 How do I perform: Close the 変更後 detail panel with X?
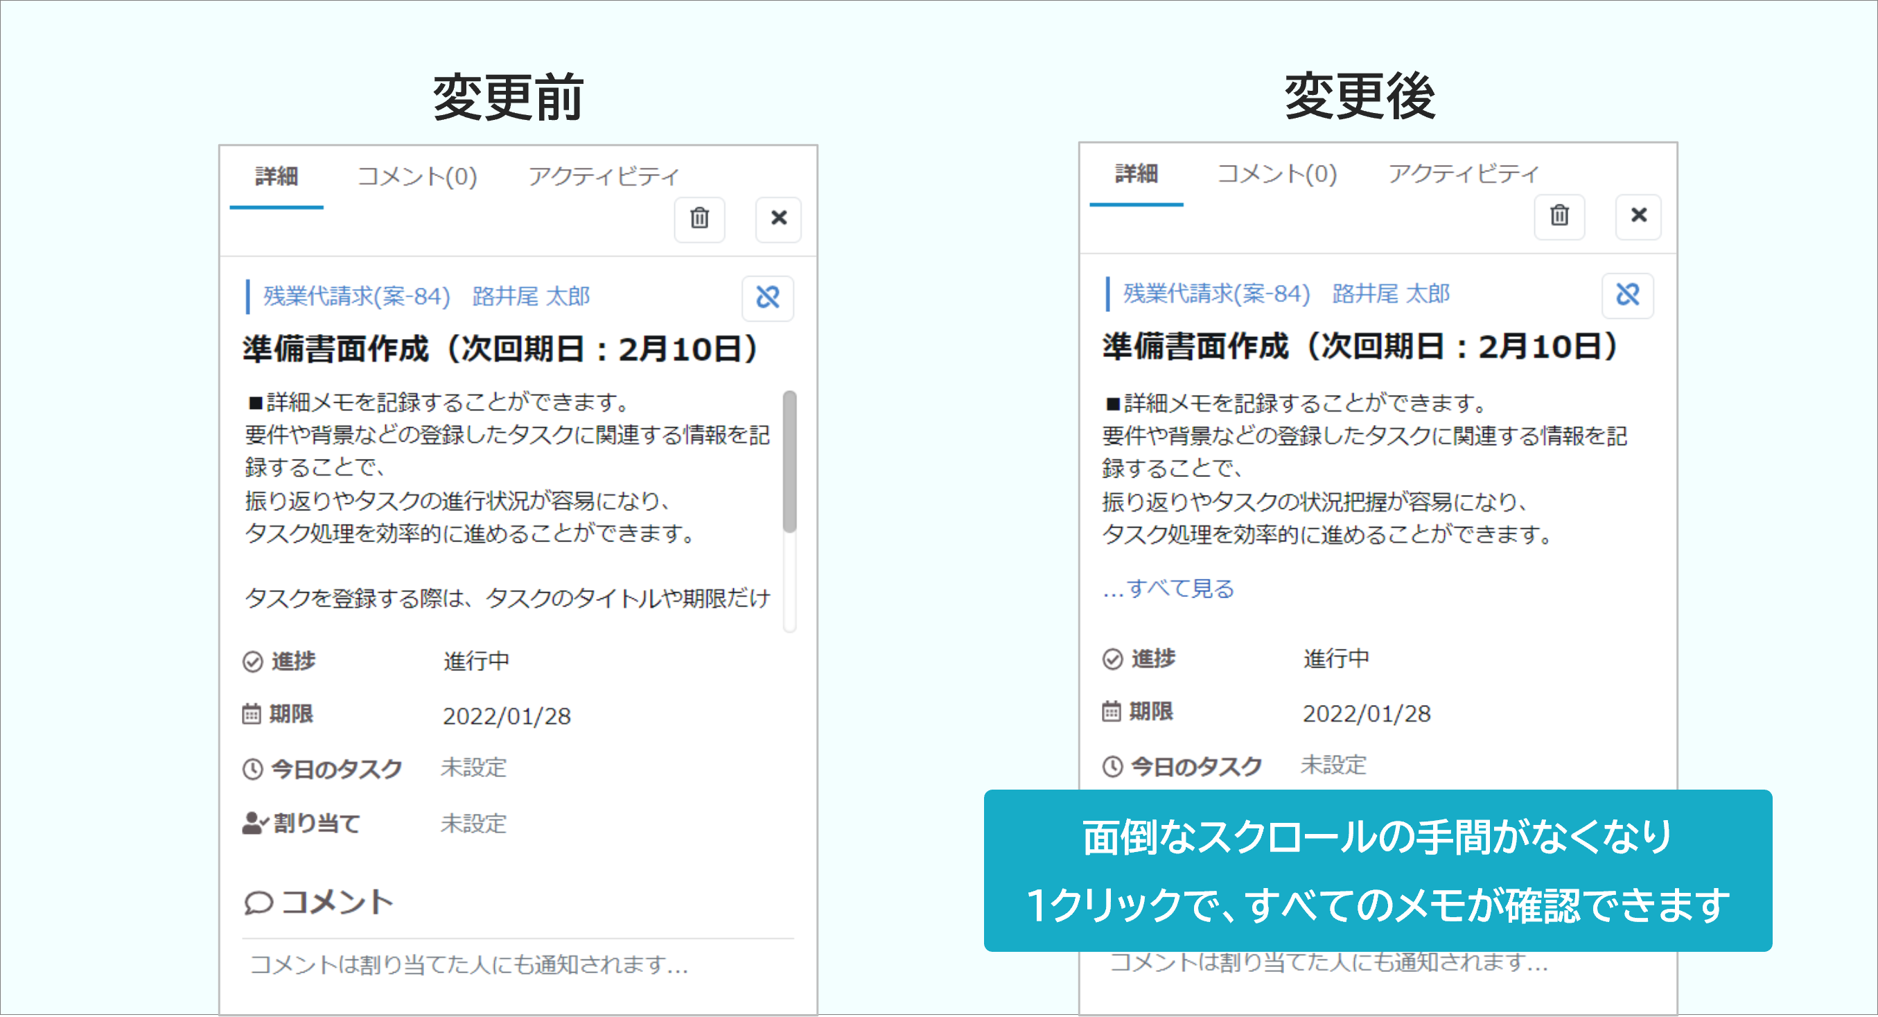tap(1638, 216)
